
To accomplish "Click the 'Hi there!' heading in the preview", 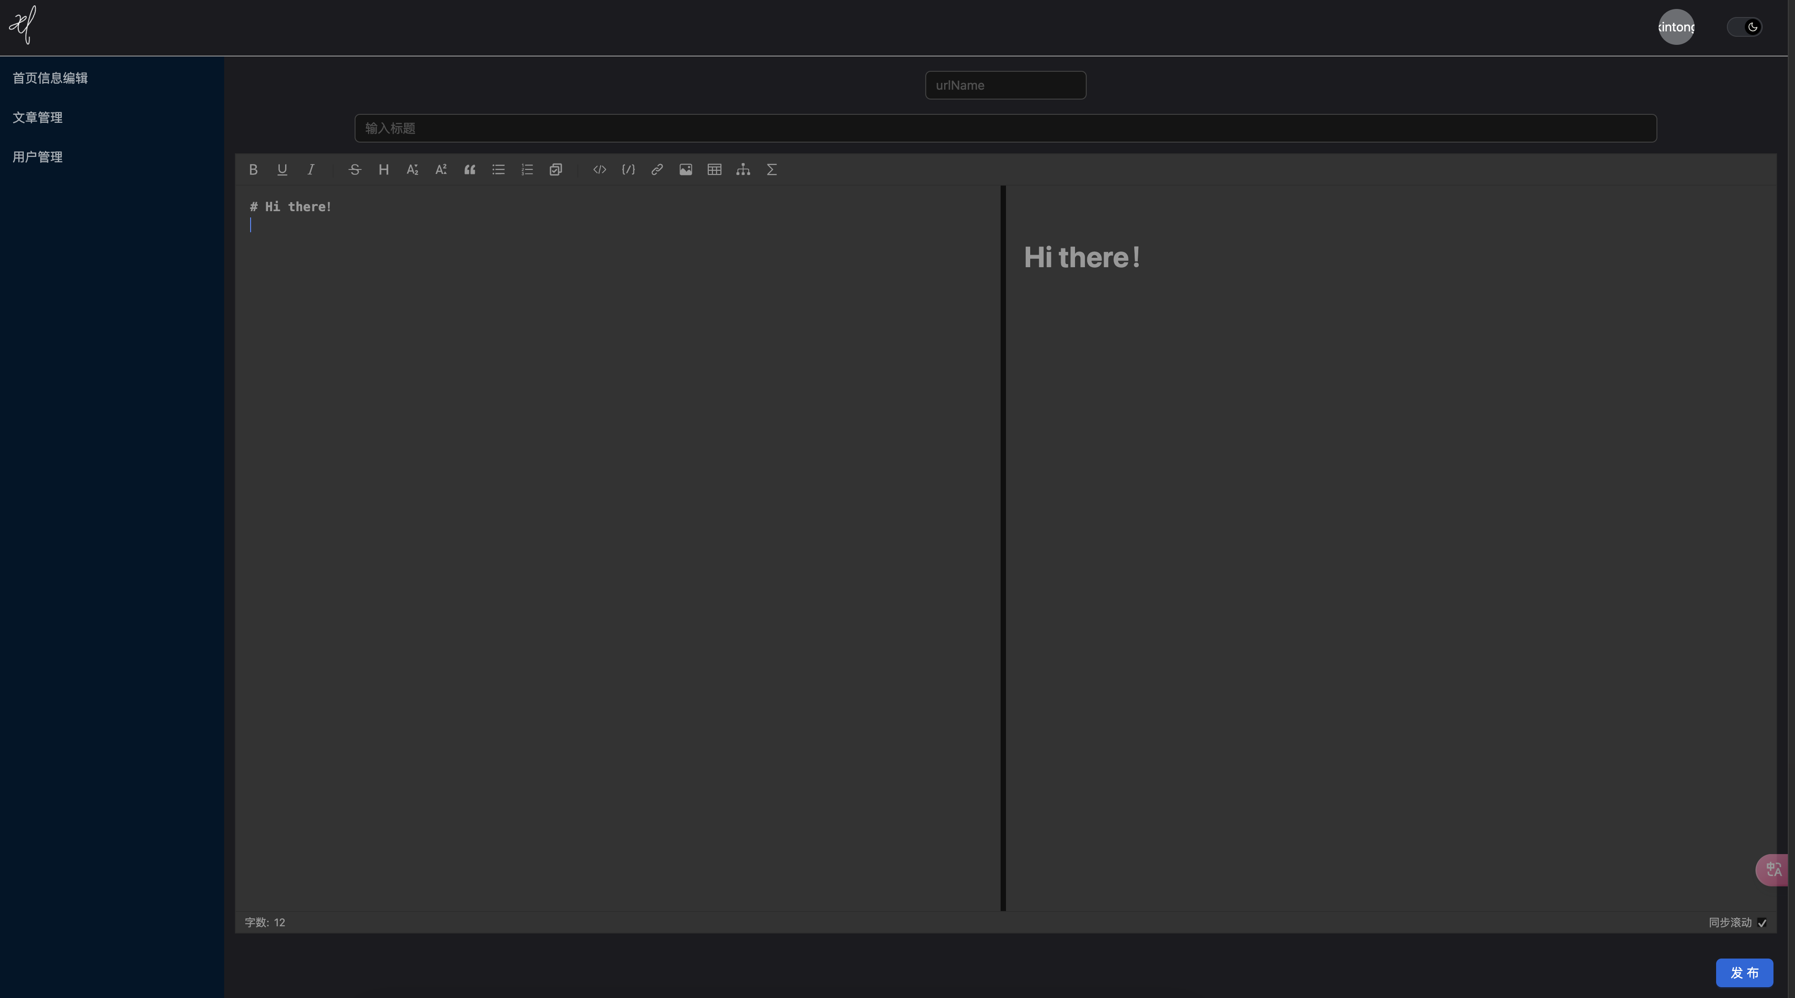I will (1082, 257).
